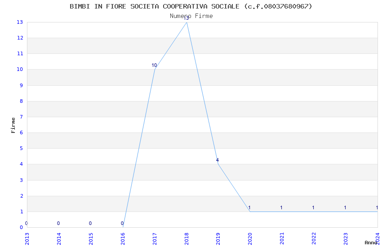The height and width of the screenshot is (247, 382).
Task: Click y-axis tick value 4
Action: coord(22,164)
